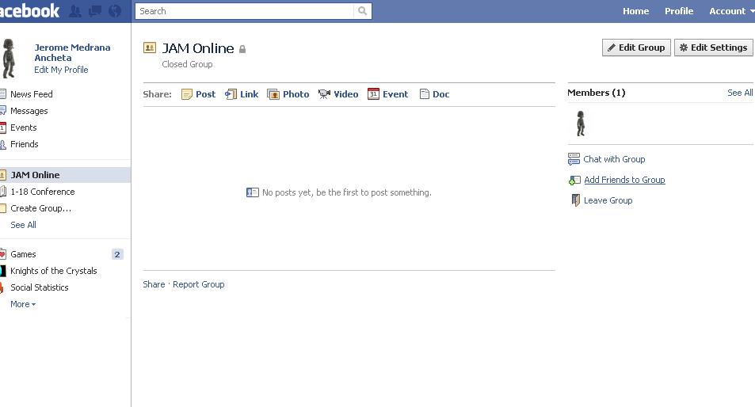Click the Photo share option label

click(296, 94)
